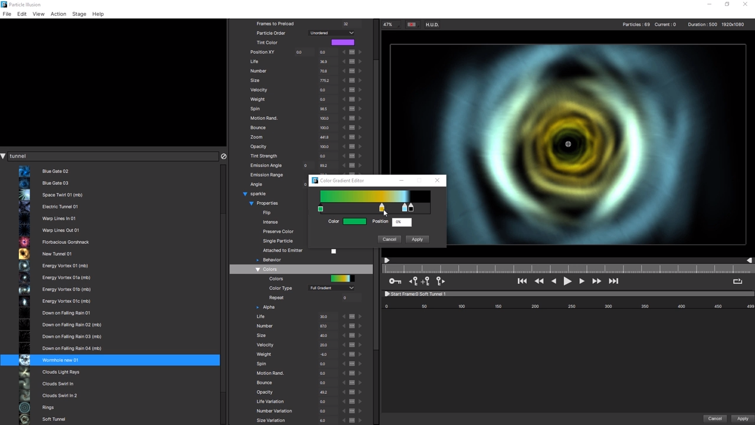Open the Action menu
The width and height of the screenshot is (755, 425).
coord(58,14)
